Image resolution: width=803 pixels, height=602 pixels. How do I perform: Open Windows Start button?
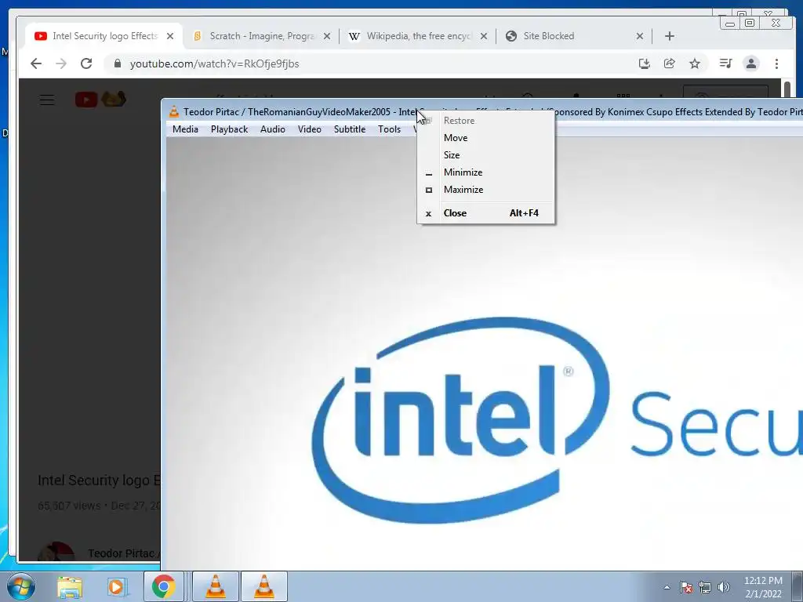20,586
